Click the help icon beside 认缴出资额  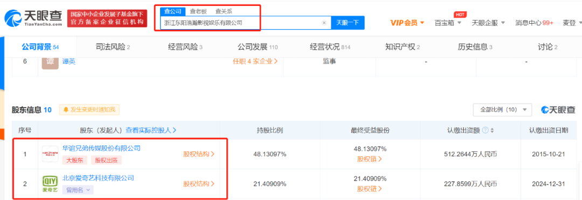pyautogui.click(x=485, y=130)
